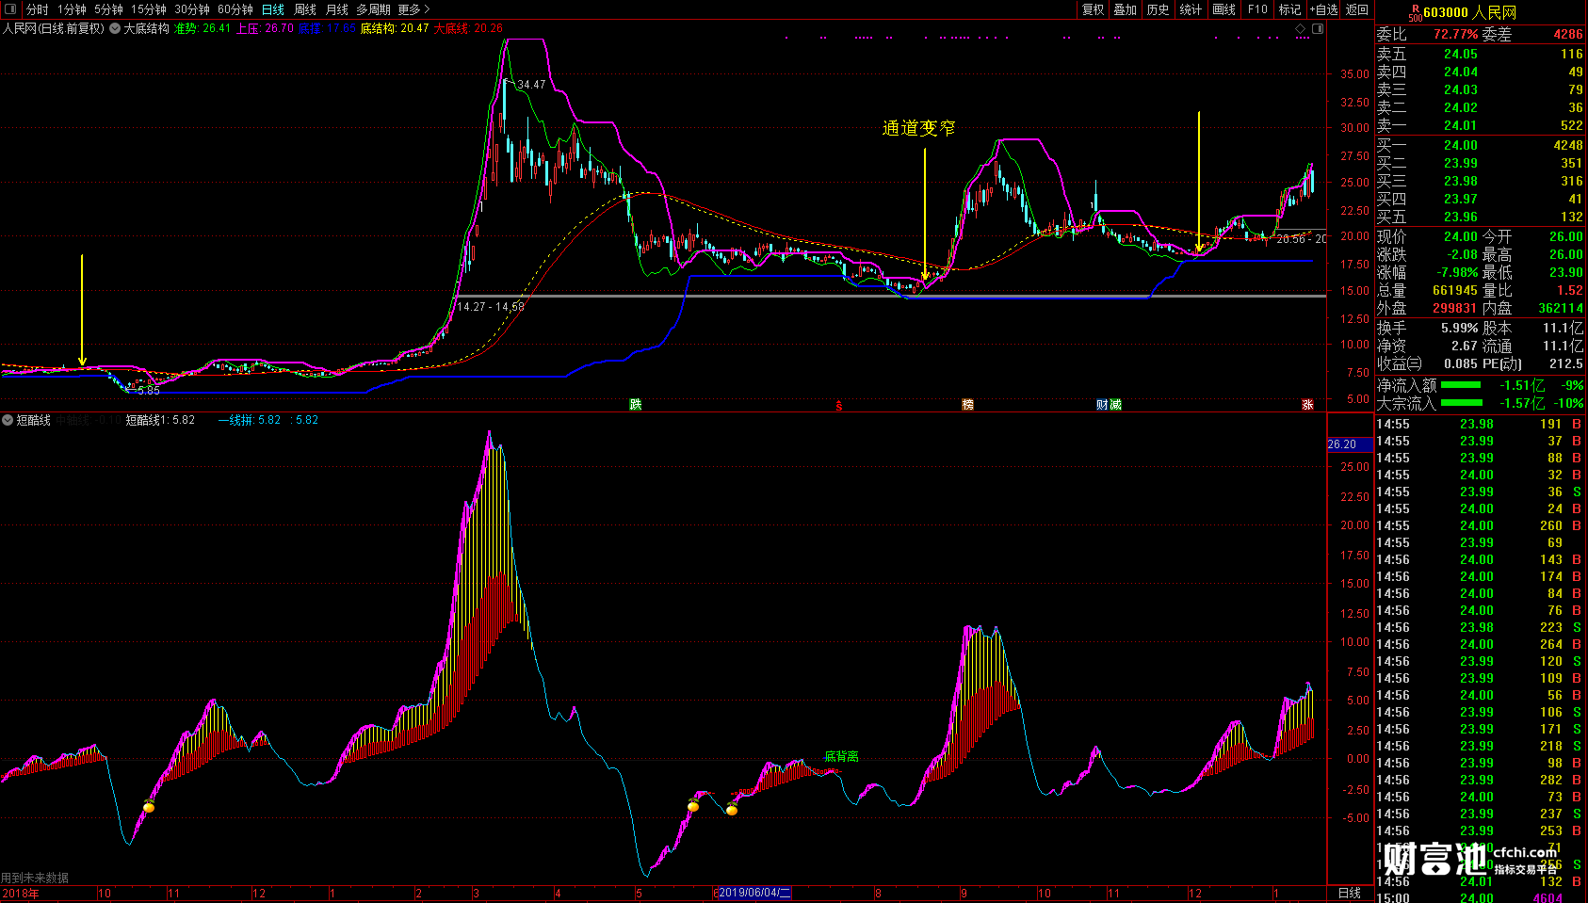Screen dimensions: 1588x903
Task: Click the red 涨 marker icon
Action: [x=1307, y=405]
